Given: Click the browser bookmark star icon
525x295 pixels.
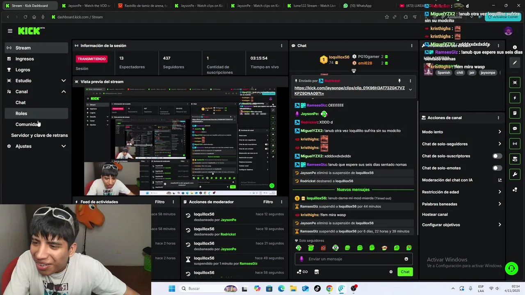Looking at the screenshot, I should [x=386, y=17].
